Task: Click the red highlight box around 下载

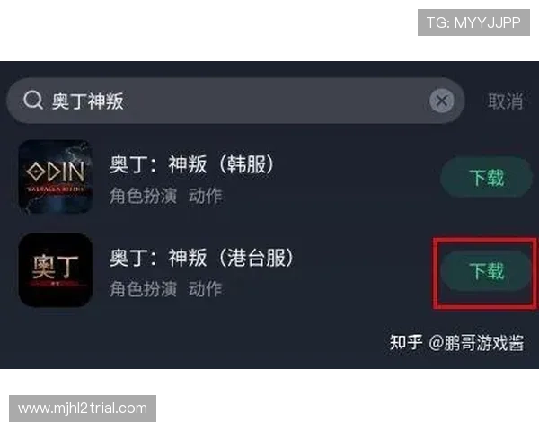Action: click(485, 273)
